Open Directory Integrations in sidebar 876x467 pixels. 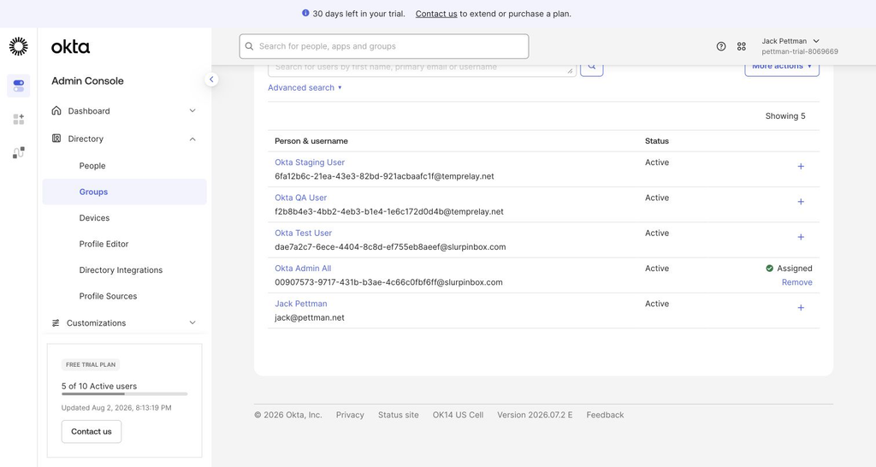[121, 269]
